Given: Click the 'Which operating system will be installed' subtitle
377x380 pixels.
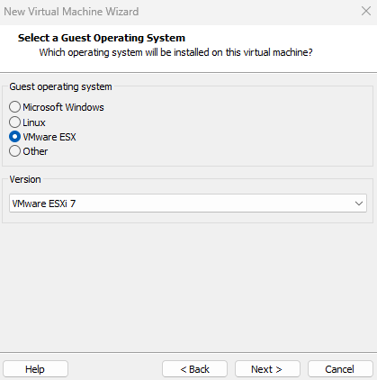Looking at the screenshot, I should pos(175,52).
